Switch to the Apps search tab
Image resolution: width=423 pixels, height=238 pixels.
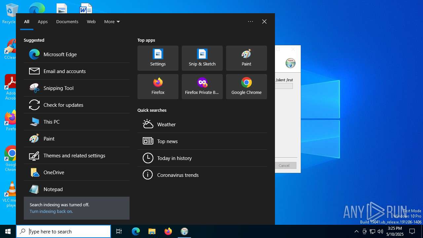click(x=43, y=21)
